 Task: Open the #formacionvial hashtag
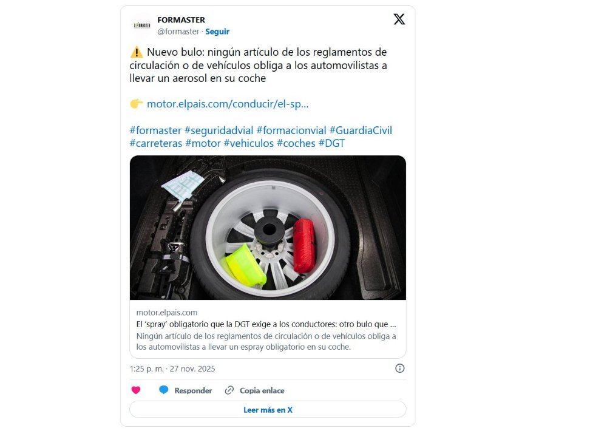291,131
